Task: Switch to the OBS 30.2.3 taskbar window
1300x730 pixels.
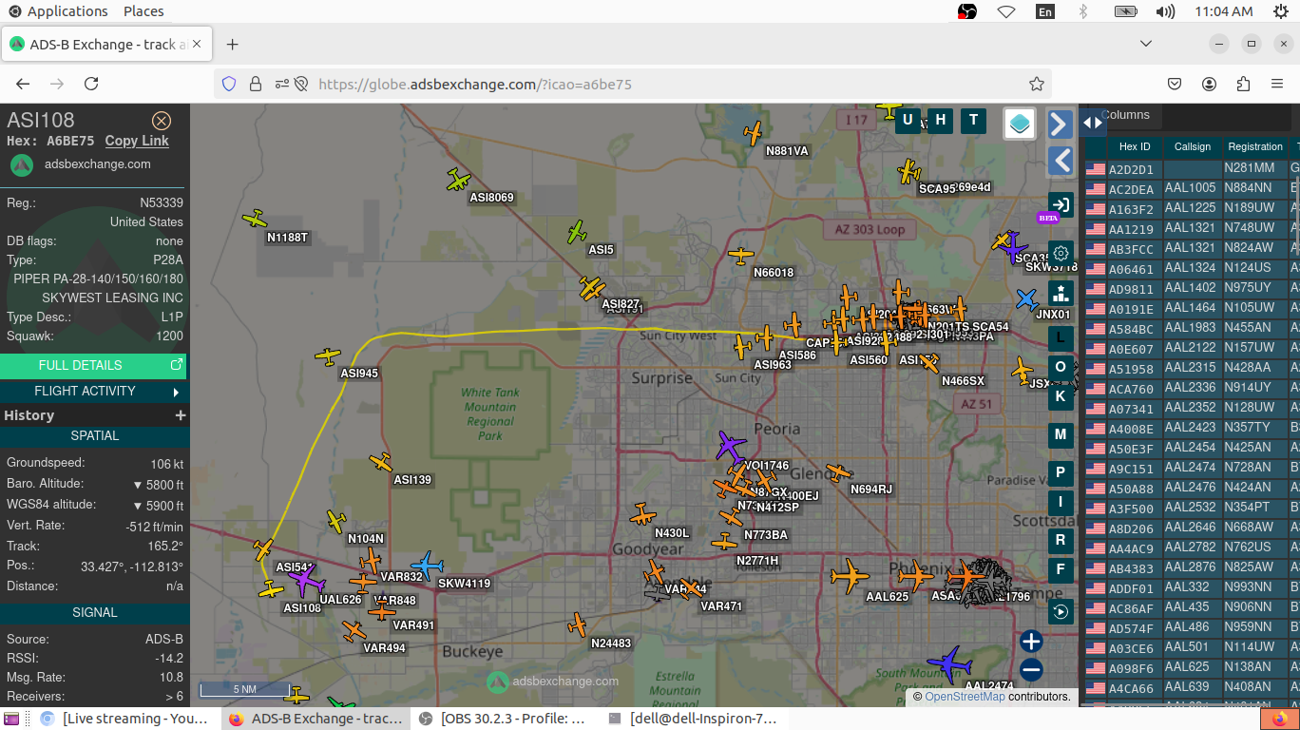Action: pyautogui.click(x=502, y=719)
